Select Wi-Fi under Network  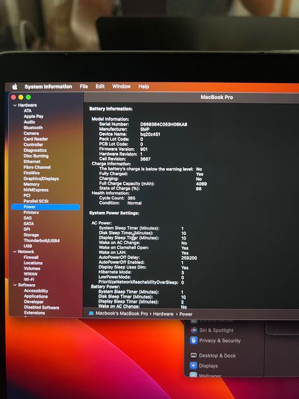point(29,279)
